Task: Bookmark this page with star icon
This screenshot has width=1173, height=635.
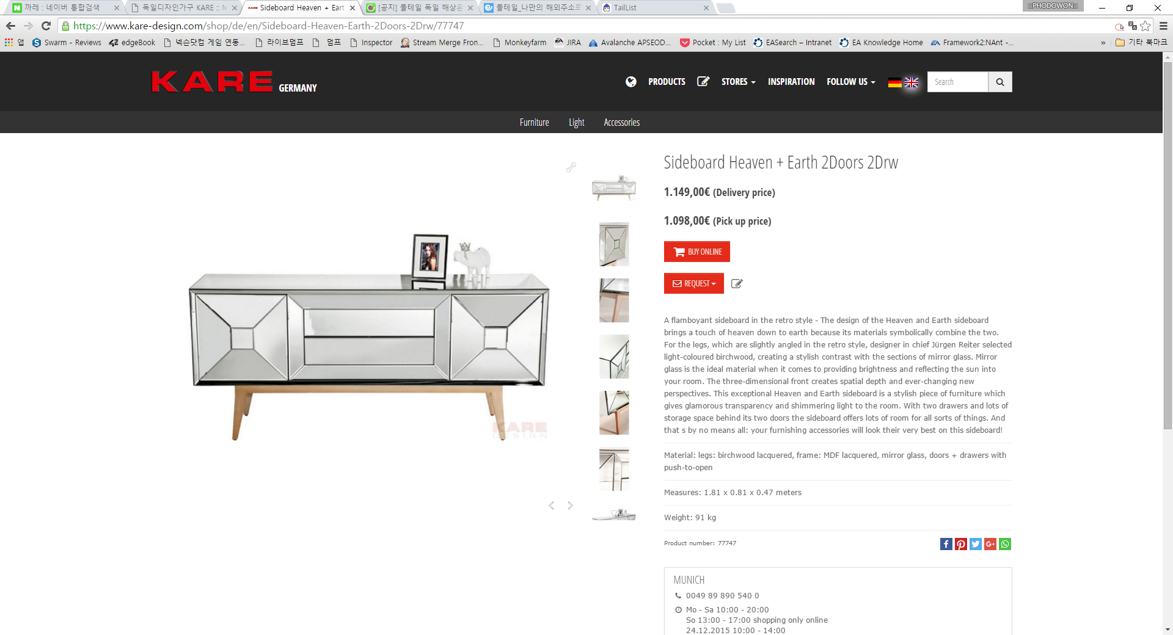Action: 1146,26
